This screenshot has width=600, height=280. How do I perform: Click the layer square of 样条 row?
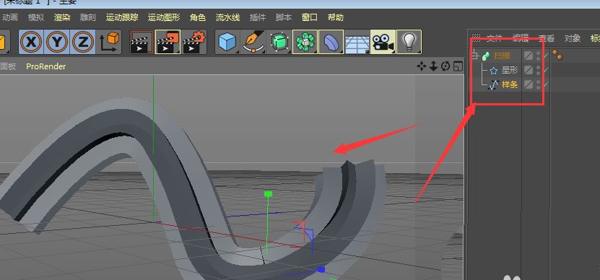(x=529, y=84)
